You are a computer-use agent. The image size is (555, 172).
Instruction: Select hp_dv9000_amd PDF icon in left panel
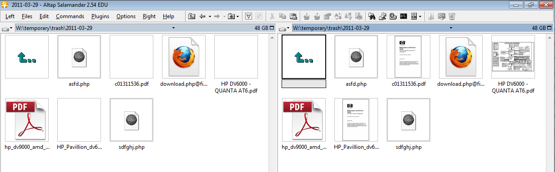click(26, 120)
